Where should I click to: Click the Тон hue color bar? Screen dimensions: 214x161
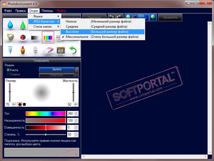(x=46, y=114)
